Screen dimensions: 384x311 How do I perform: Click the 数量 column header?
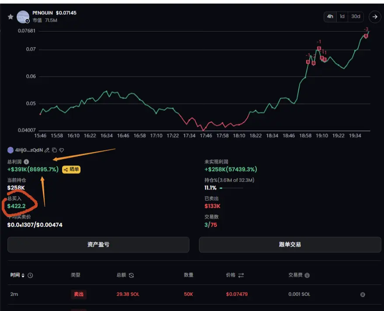pos(189,275)
